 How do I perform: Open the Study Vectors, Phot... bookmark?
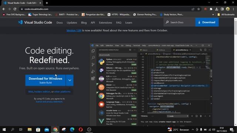[171, 15]
